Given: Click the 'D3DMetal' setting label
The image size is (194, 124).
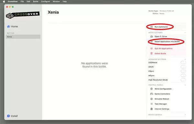Looking at the screenshot, I should tap(153, 63).
